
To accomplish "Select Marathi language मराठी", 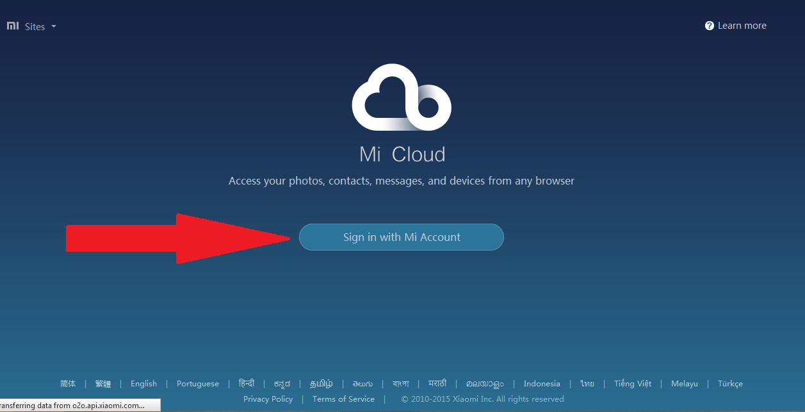I will click(437, 383).
